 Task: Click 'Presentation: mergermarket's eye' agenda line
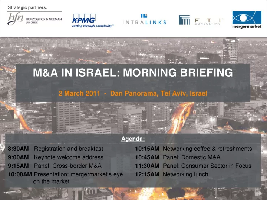click(x=78, y=174)
